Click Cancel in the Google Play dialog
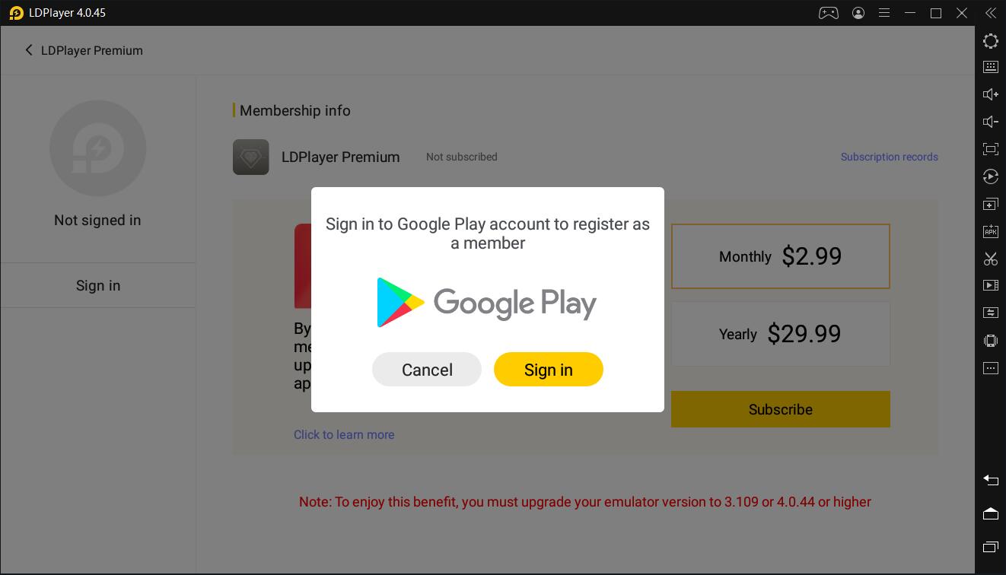This screenshot has height=575, width=1006. point(427,370)
